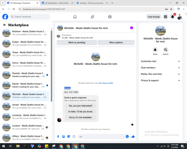Open the Friends icon in top navigation
The width and height of the screenshot is (187, 149).
92,17
